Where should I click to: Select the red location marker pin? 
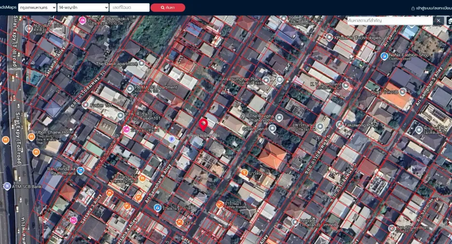[x=203, y=125]
